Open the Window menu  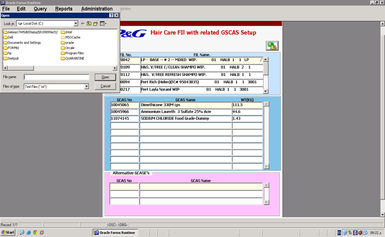(126, 9)
